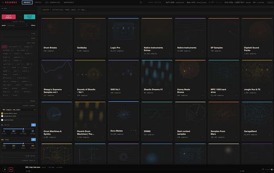Viewport: 274px width, 173px height.
Task: Open the speed 'balanced' dropdown
Action: tap(17, 25)
